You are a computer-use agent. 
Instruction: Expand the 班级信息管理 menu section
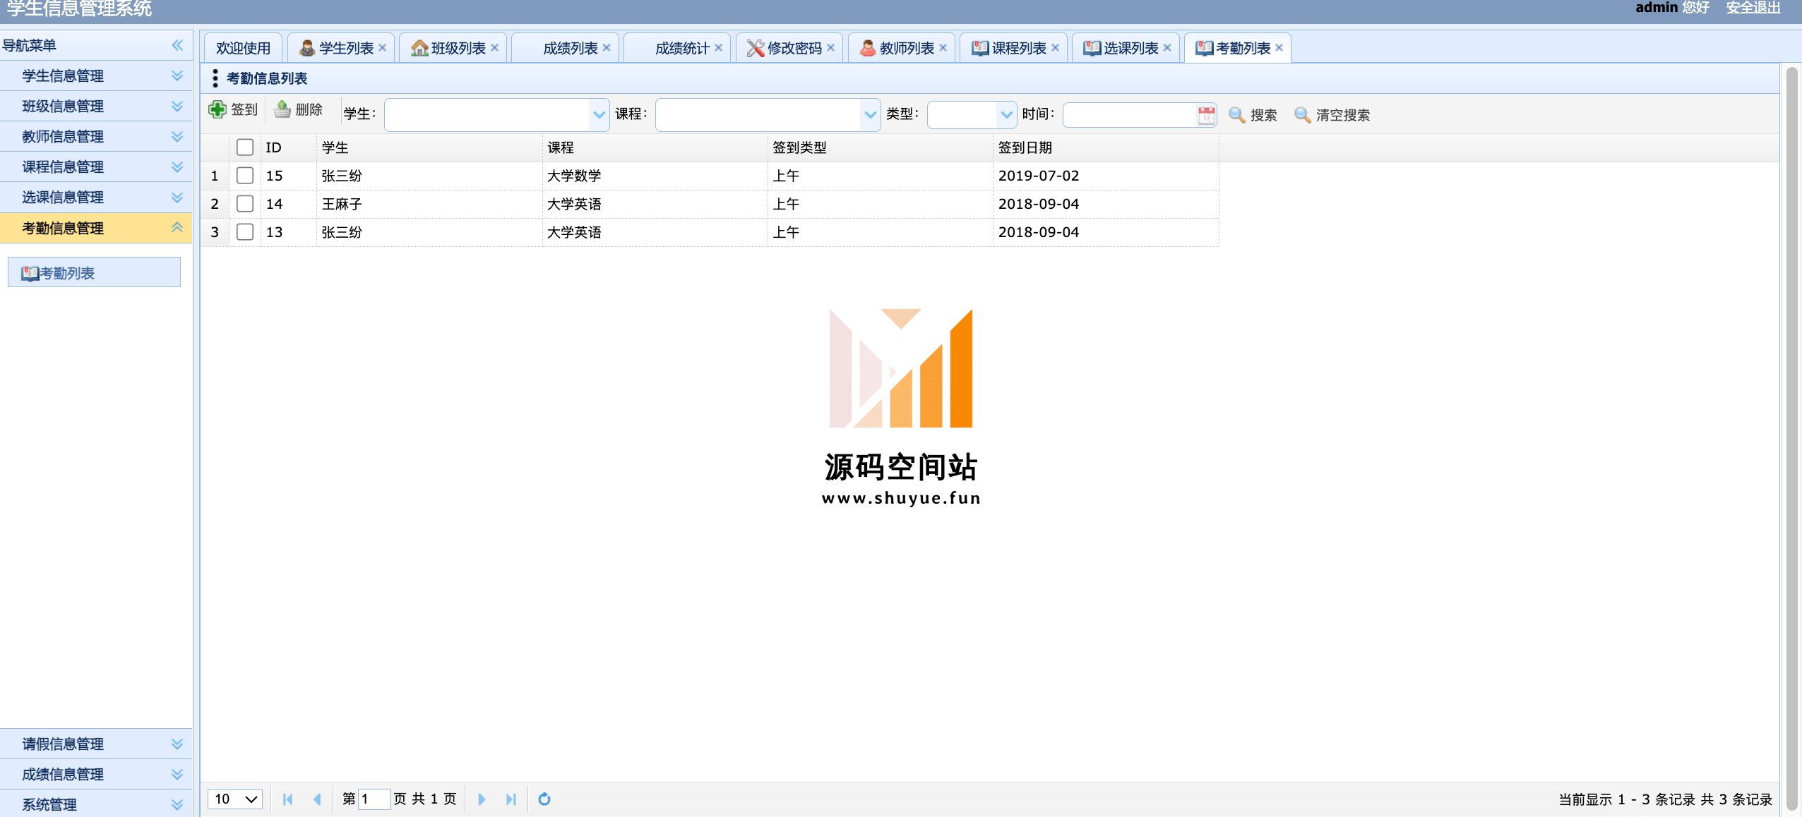click(96, 107)
